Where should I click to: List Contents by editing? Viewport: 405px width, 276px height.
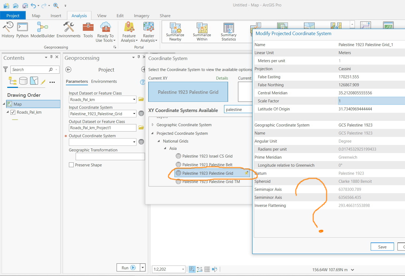(43, 81)
